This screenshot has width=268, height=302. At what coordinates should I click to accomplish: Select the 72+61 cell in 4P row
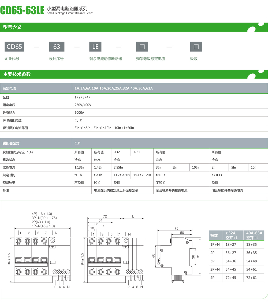click(x=251, y=278)
